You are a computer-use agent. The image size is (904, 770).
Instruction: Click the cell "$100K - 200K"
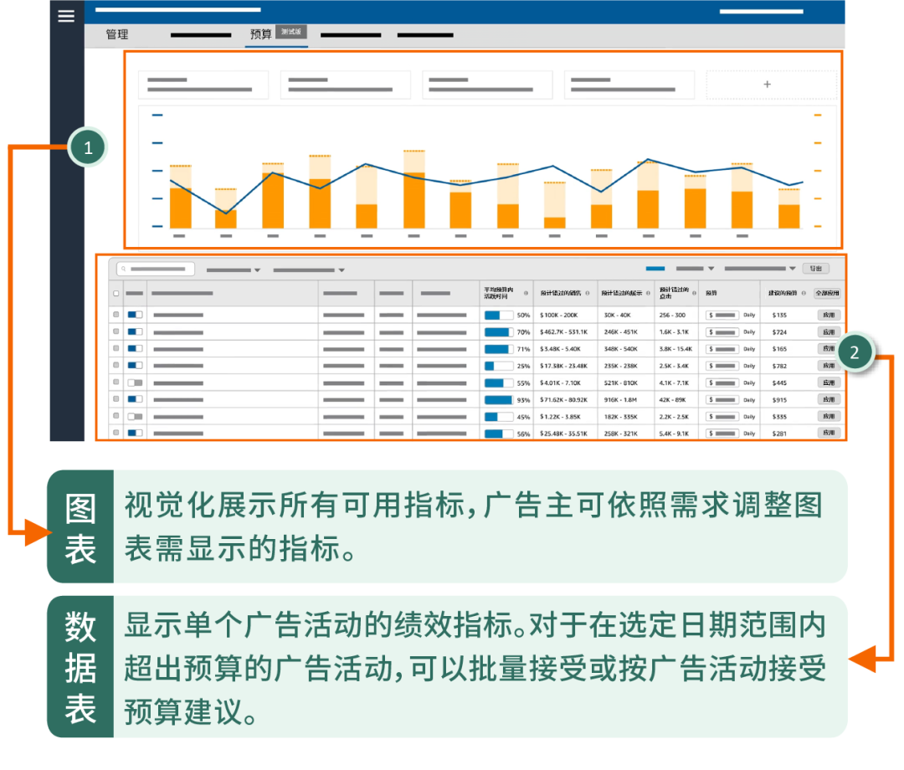[x=558, y=316]
